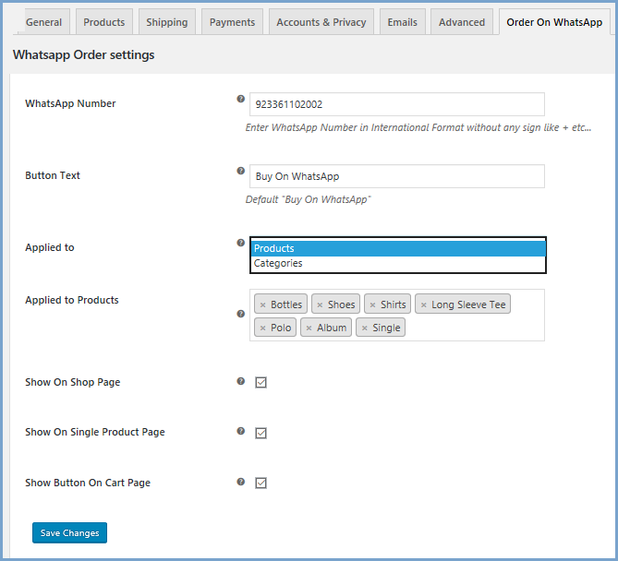618x561 pixels.
Task: Switch to the Emails tab
Action: click(x=403, y=22)
